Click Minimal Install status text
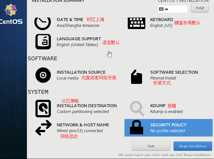The height and width of the screenshot is (159, 214). click(x=163, y=78)
